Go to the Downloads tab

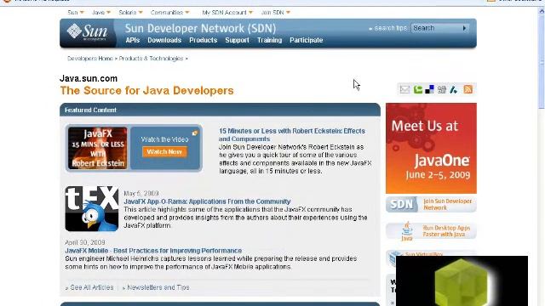[x=164, y=40]
